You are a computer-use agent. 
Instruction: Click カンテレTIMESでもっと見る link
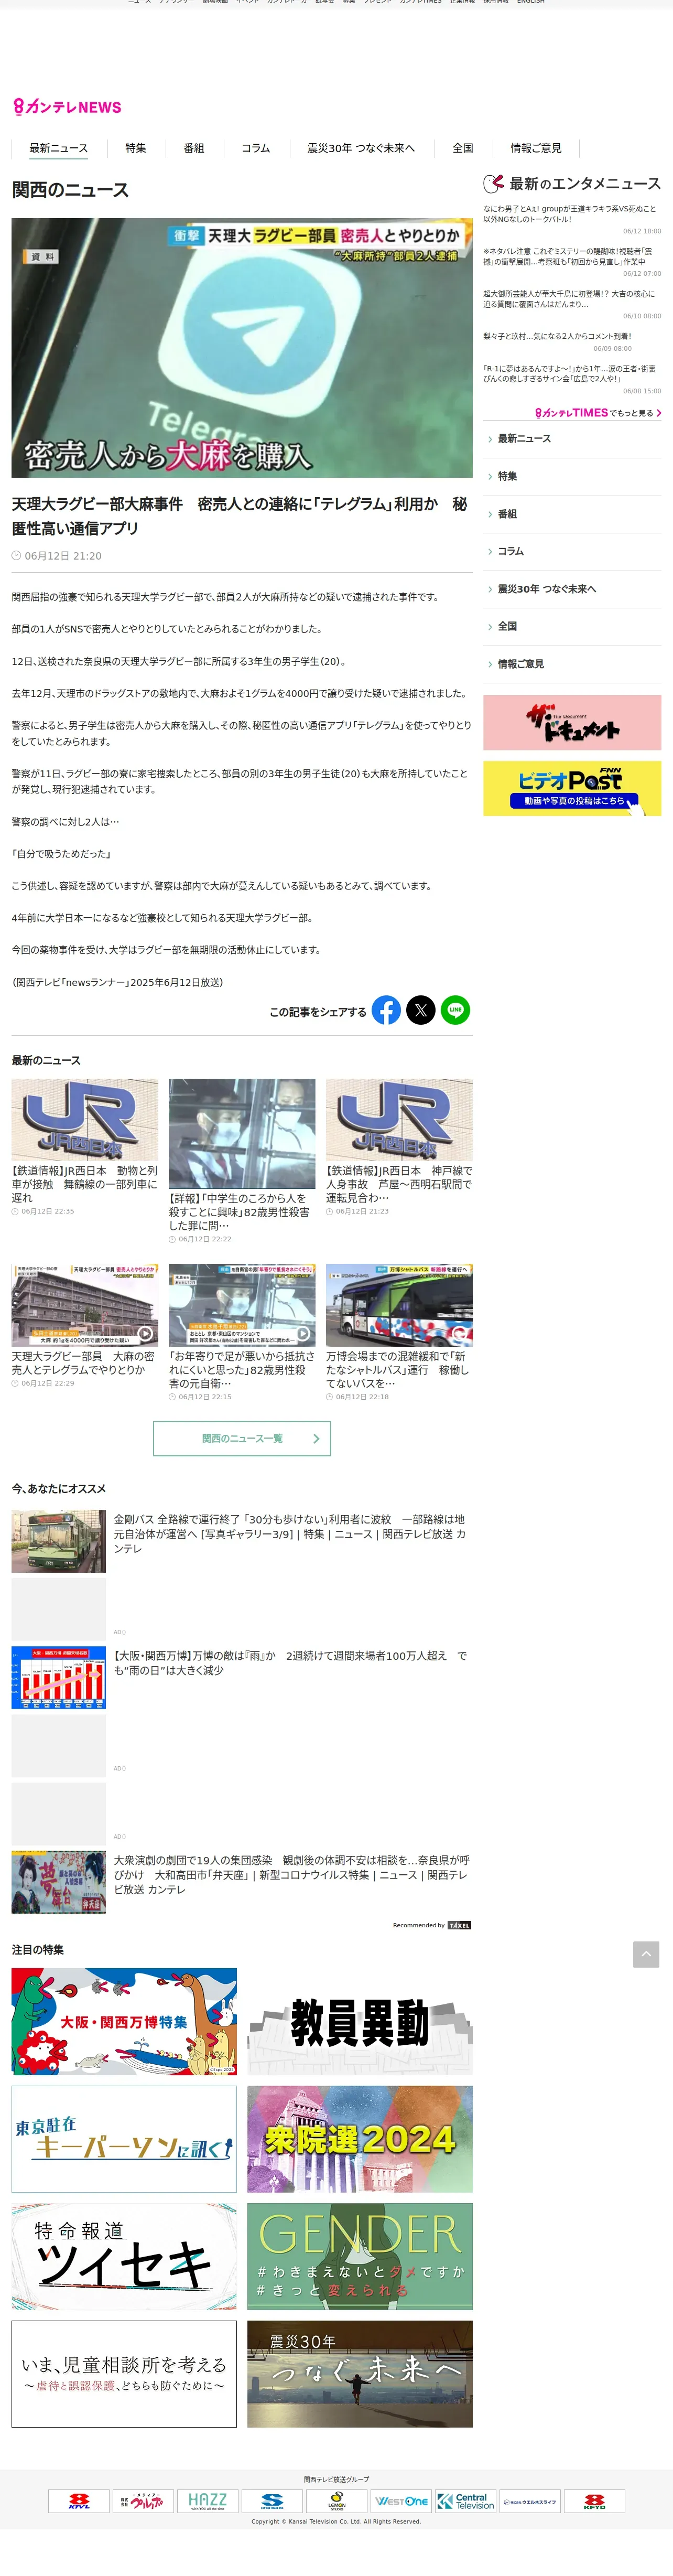(x=597, y=413)
